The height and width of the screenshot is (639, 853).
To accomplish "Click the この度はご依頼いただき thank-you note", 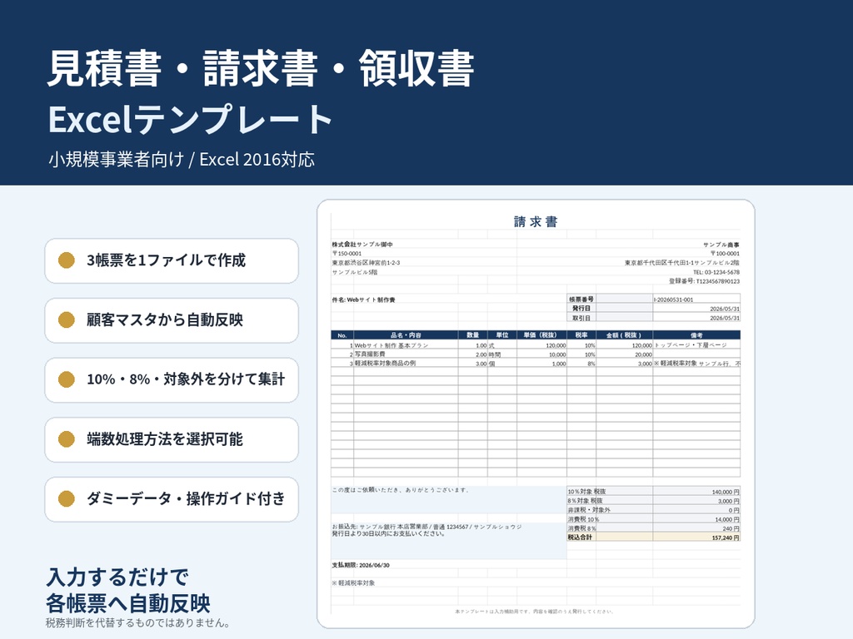I will pos(401,490).
